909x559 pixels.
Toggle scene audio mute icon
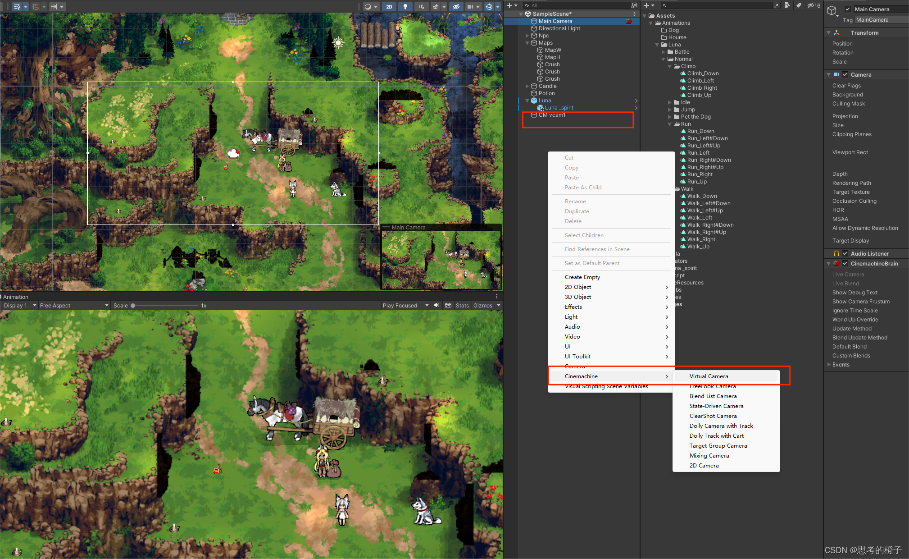tap(421, 6)
